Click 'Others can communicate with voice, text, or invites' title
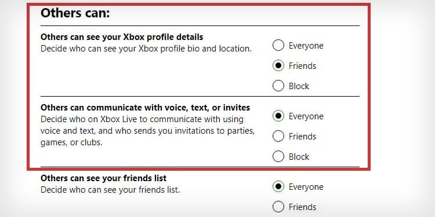This screenshot has height=217, width=435. tap(146, 108)
